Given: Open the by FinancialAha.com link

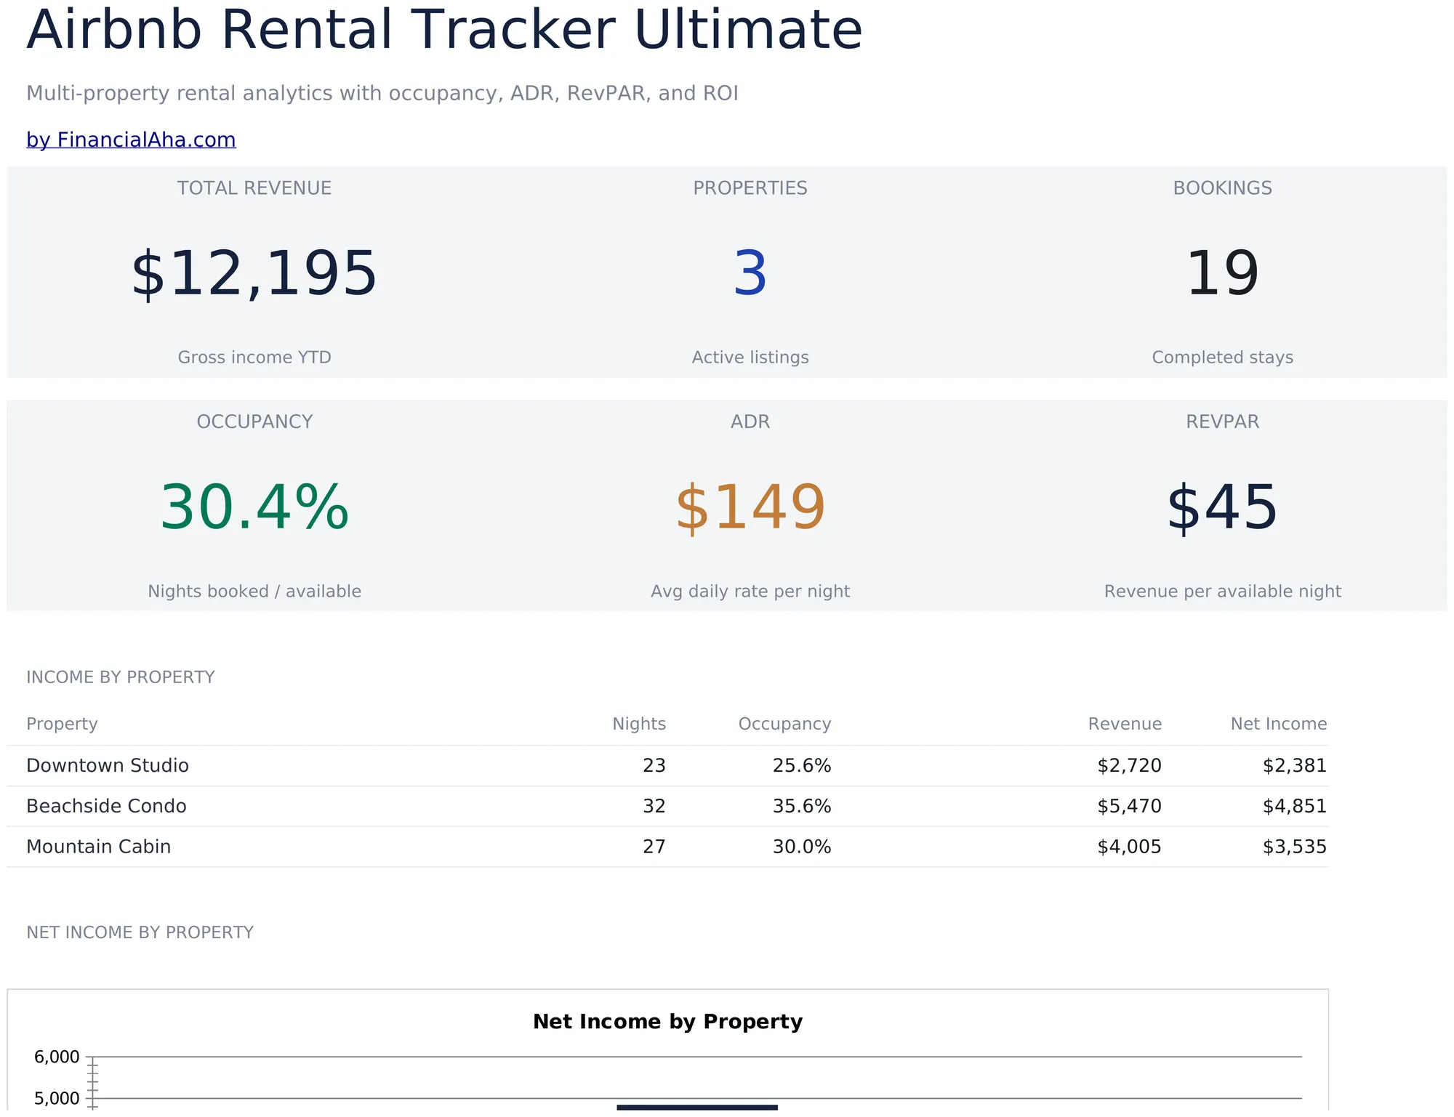Looking at the screenshot, I should 131,140.
